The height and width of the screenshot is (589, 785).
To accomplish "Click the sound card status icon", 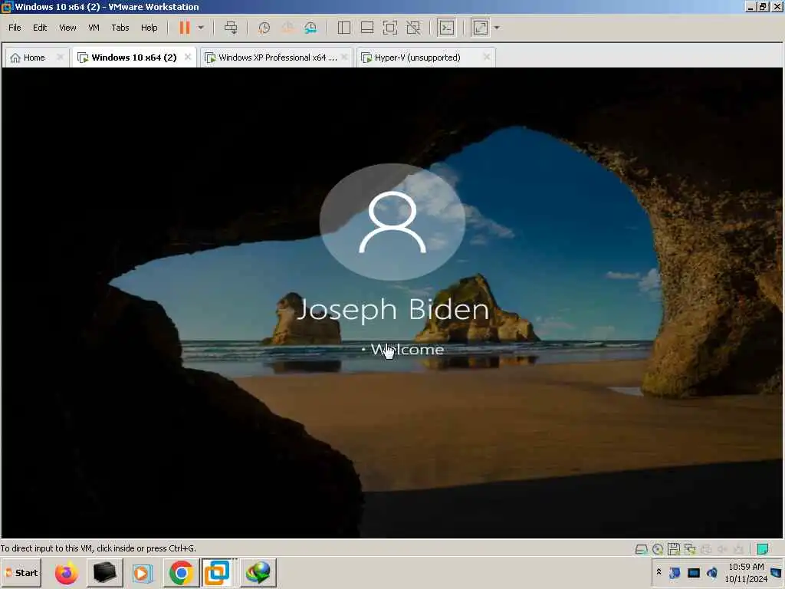I will (x=722, y=549).
